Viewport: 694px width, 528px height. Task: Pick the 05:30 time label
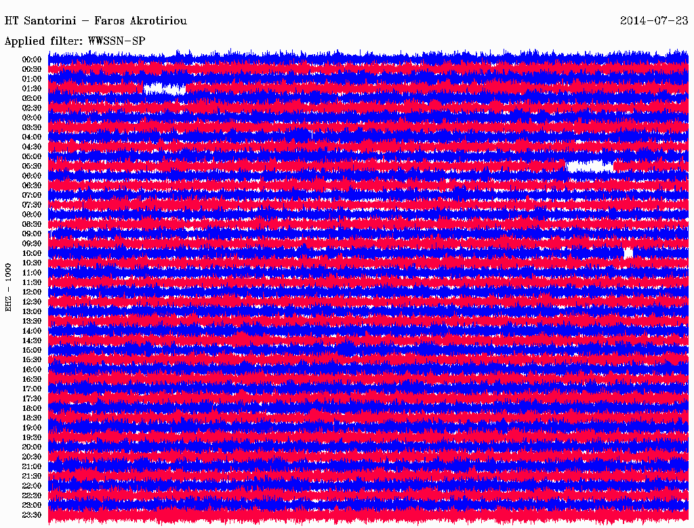click(32, 166)
